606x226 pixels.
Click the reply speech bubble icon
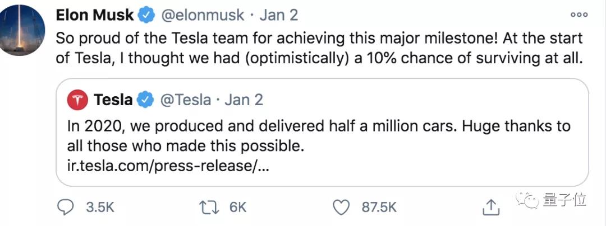coord(66,208)
